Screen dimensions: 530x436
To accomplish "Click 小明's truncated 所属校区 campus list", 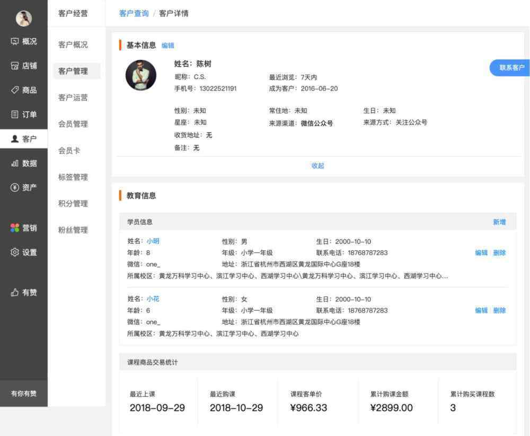I will pyautogui.click(x=304, y=276).
